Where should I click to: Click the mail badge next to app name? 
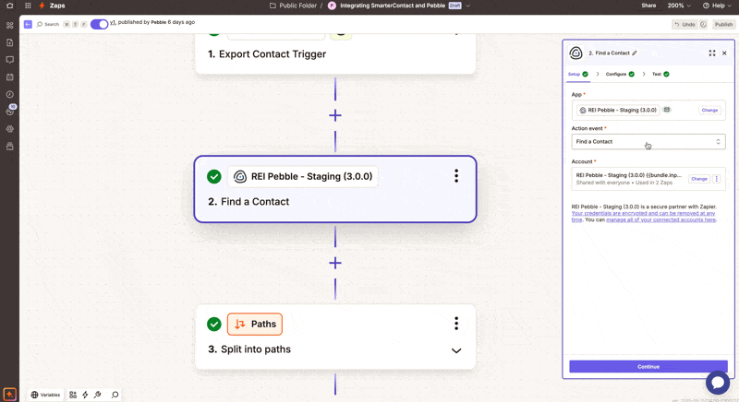666,110
